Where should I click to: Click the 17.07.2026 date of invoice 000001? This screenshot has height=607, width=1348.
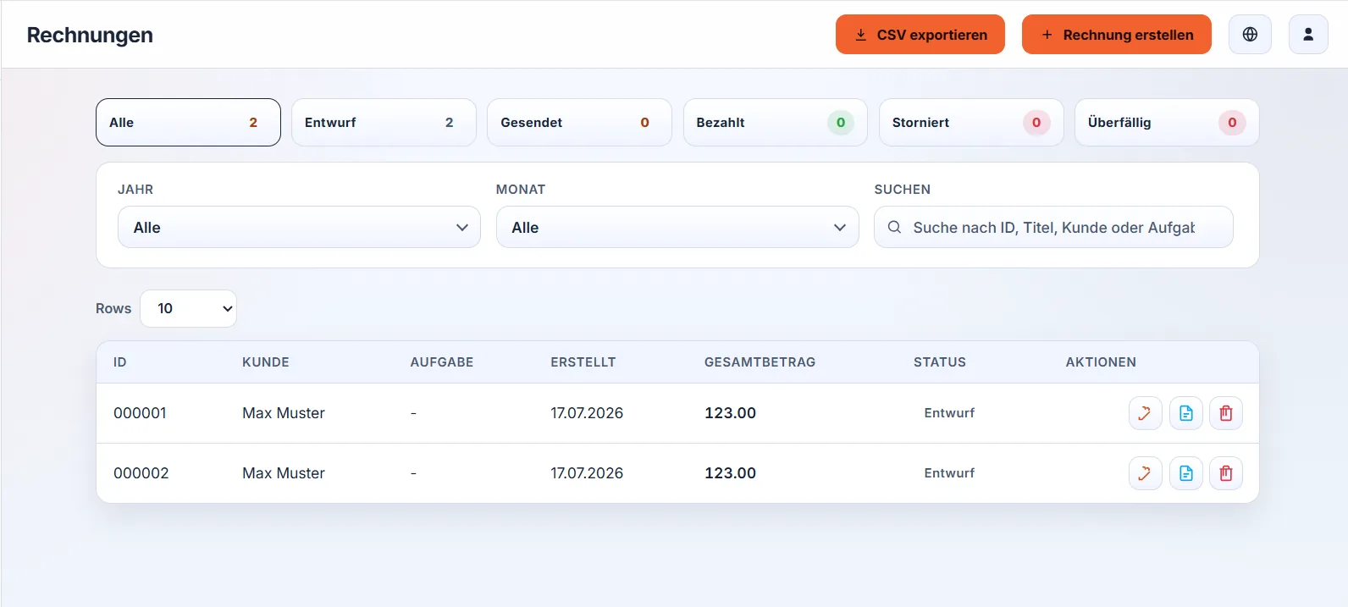tap(587, 413)
